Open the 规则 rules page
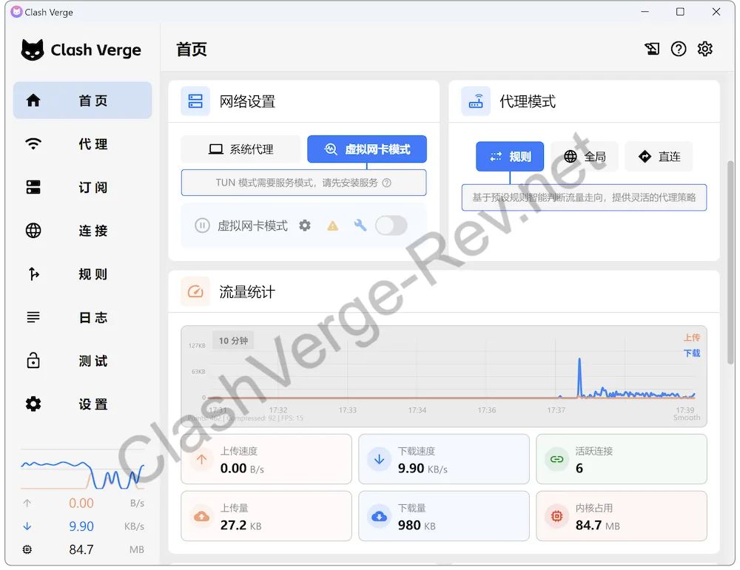Viewport: 740px width, 570px height. 83,274
